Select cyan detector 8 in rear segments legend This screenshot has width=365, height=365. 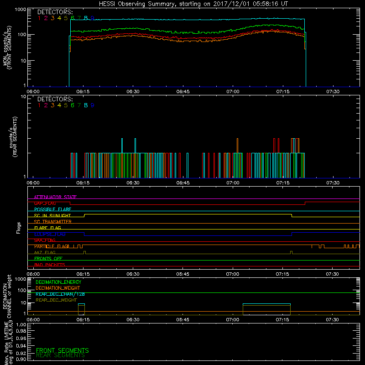[86, 105]
